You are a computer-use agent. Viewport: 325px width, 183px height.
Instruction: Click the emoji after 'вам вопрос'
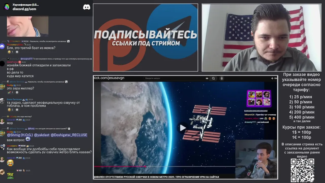[x=28, y=139]
